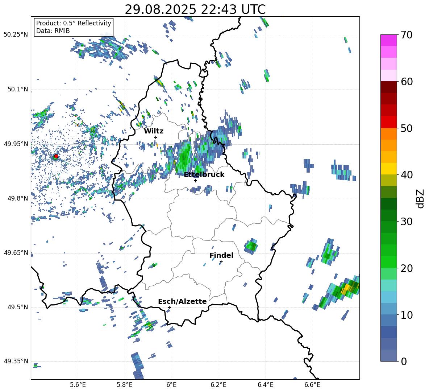Click the 40 colorbar tick label
This screenshot has height=392, width=429.
pyautogui.click(x=406, y=175)
